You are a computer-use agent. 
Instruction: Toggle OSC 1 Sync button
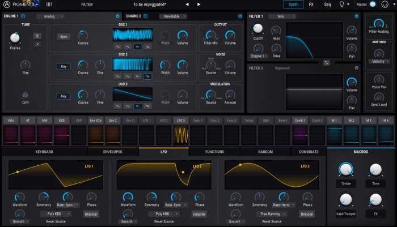coord(64,37)
